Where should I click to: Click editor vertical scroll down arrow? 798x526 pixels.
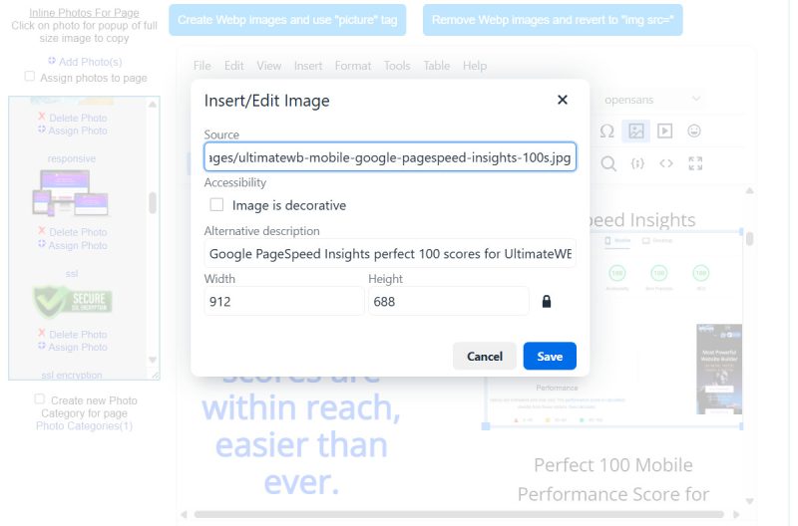pos(749,501)
